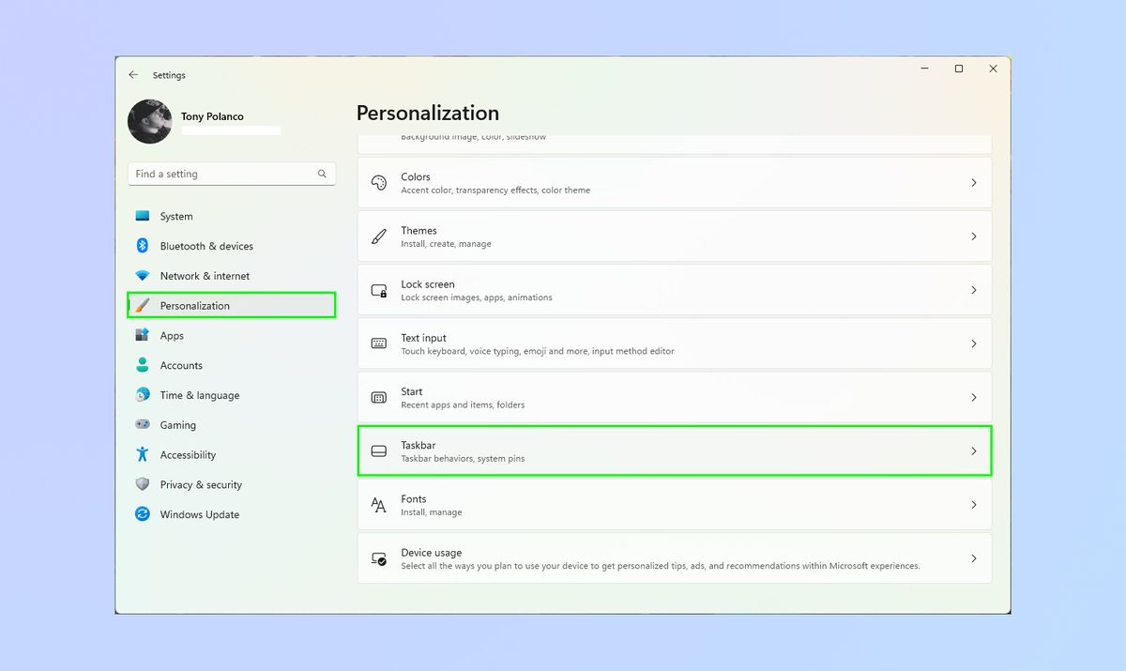This screenshot has width=1126, height=671.
Task: Click the search magnifier icon
Action: (x=322, y=174)
